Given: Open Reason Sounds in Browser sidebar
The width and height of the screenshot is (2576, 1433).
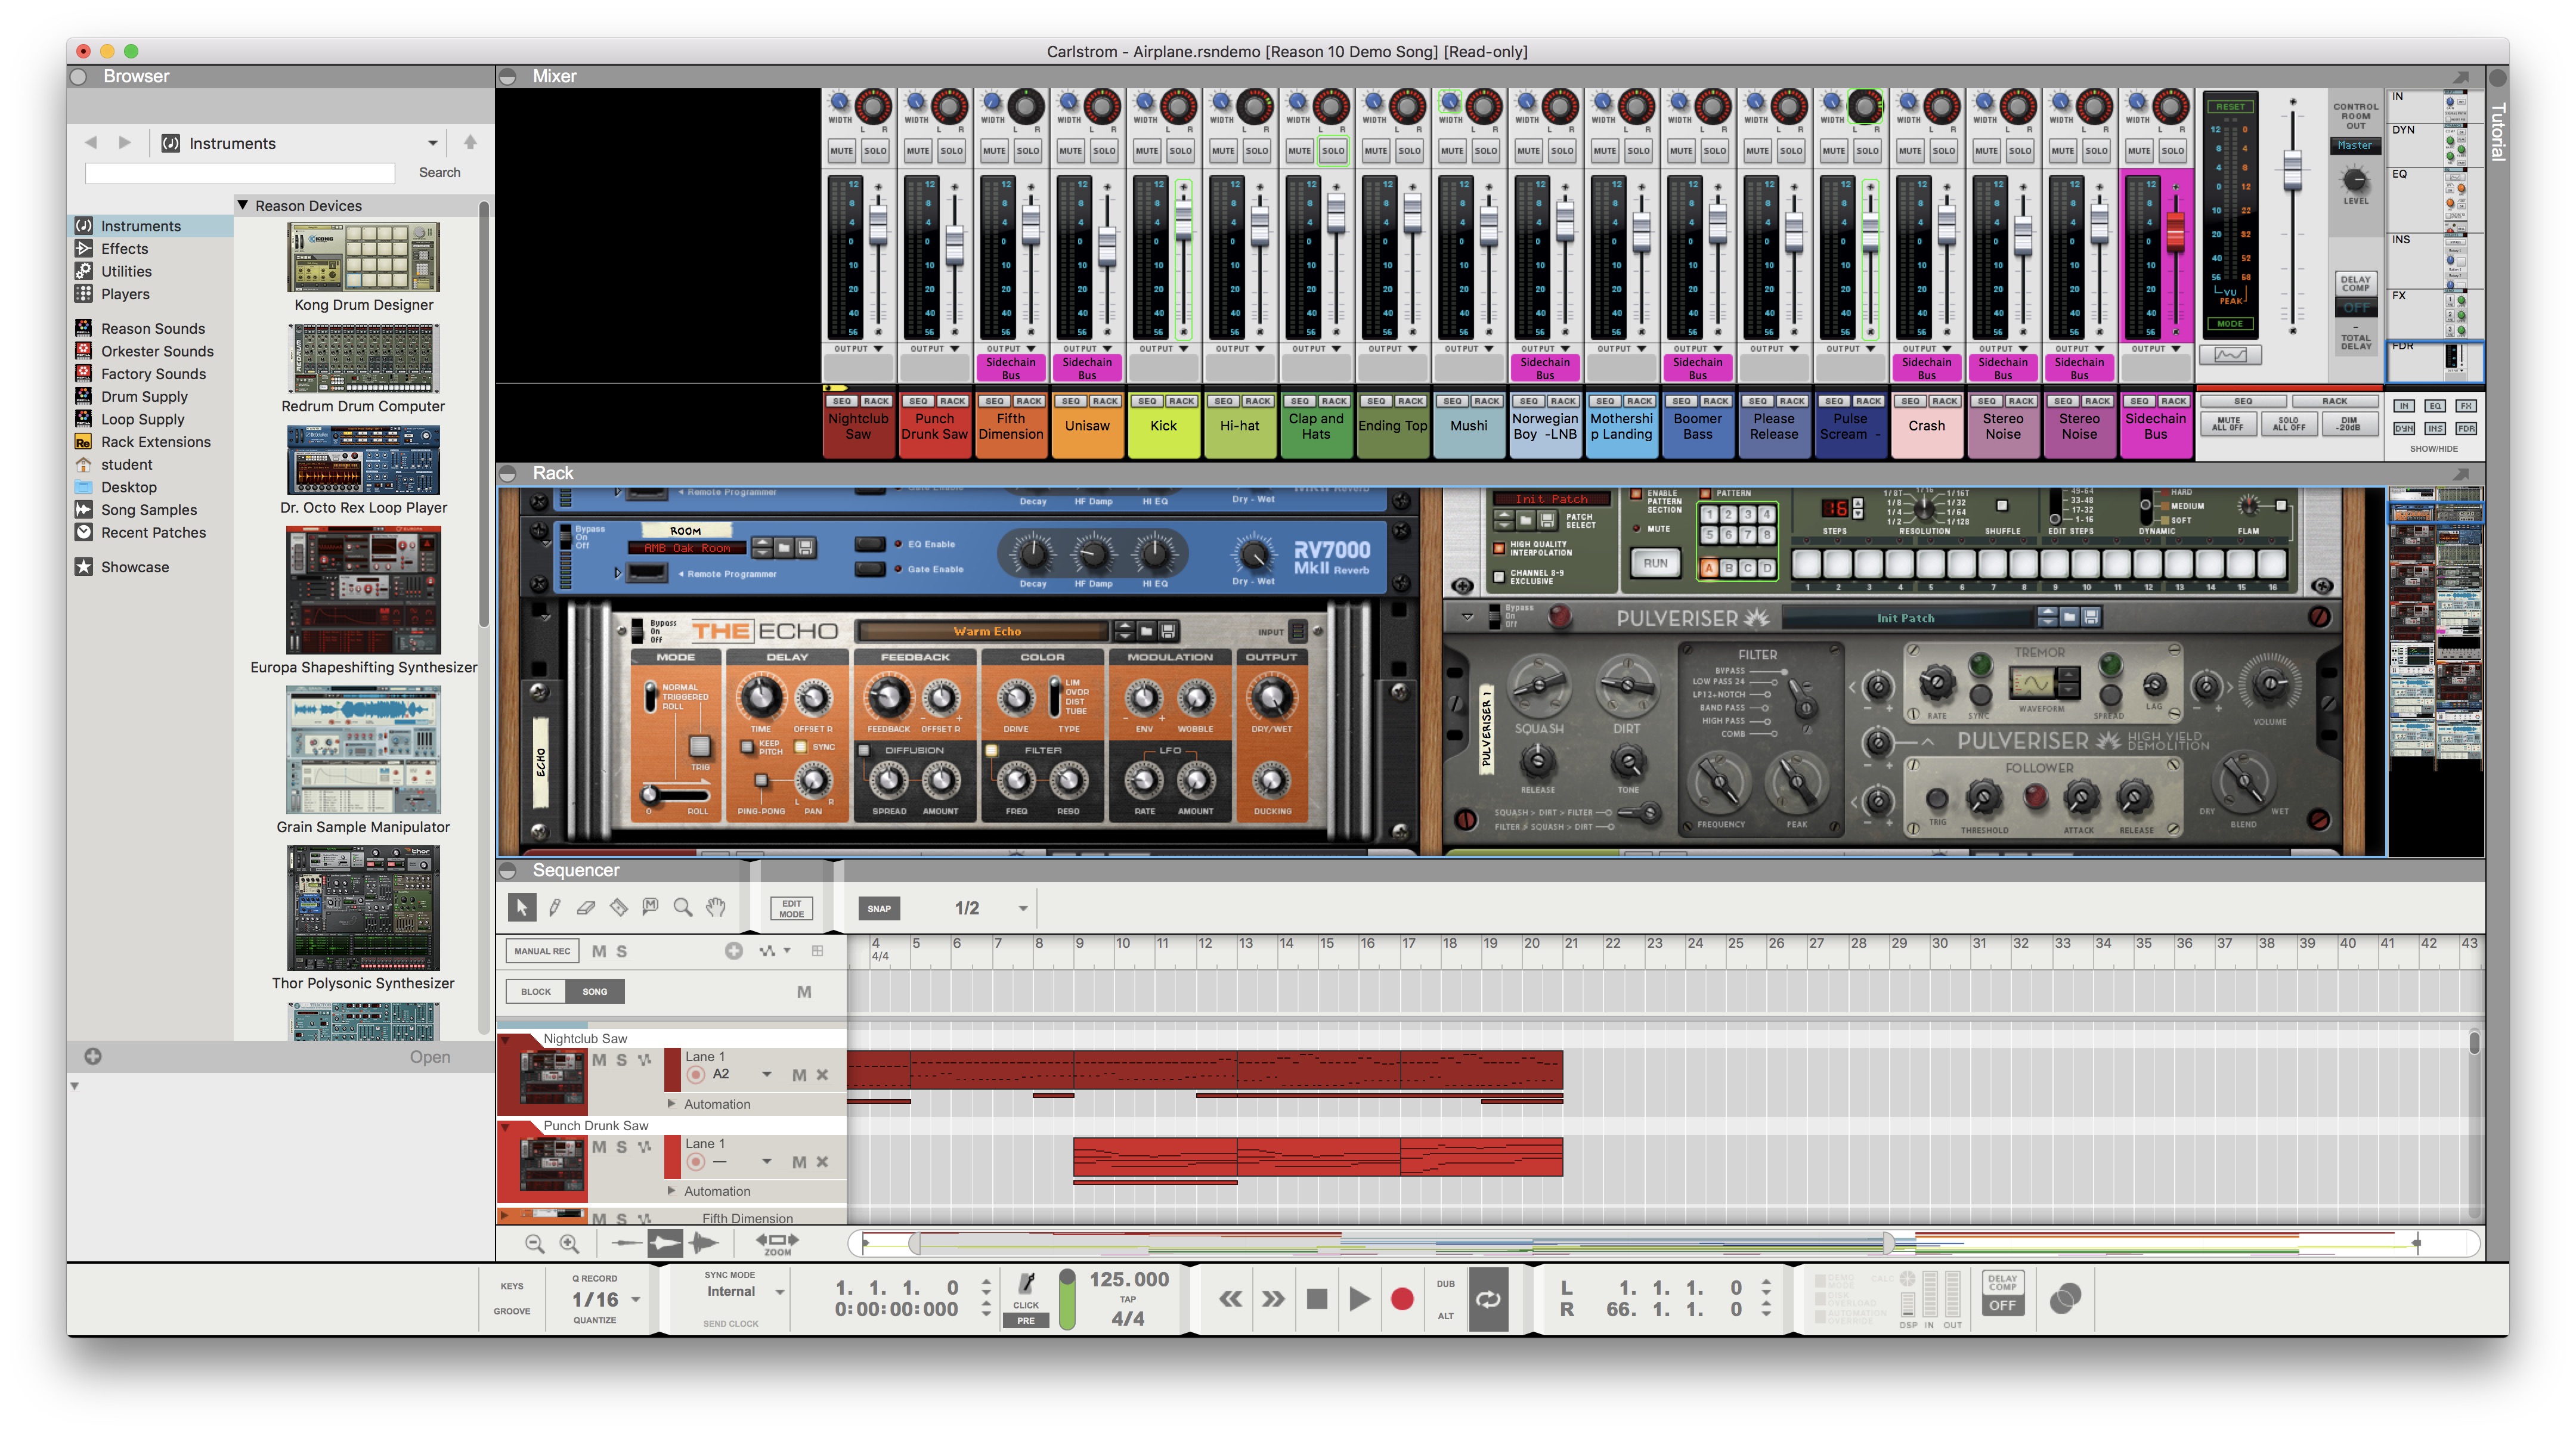Looking at the screenshot, I should tap(152, 328).
